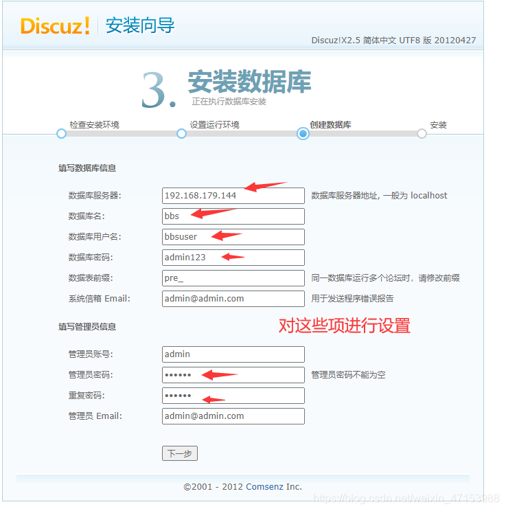Click the administrator account field admin
Screen dimensions: 506x511
[x=233, y=354]
